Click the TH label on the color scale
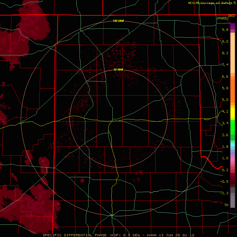237x237 pixels. click(x=226, y=205)
